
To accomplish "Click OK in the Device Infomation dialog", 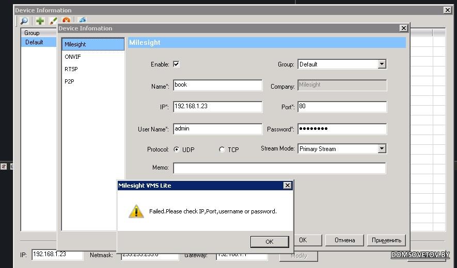I will tap(307, 240).
